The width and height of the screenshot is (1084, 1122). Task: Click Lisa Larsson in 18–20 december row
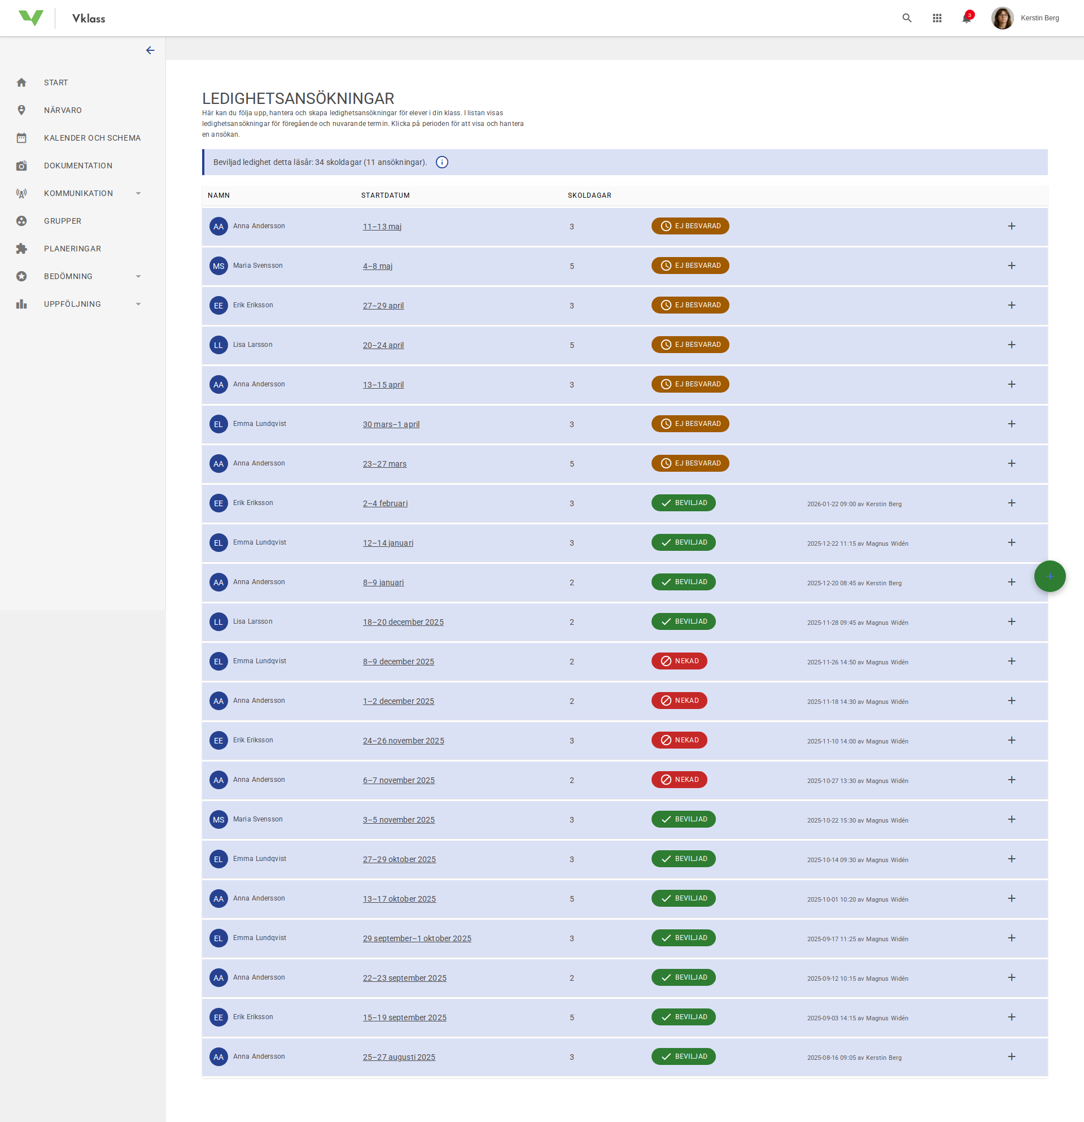click(252, 621)
